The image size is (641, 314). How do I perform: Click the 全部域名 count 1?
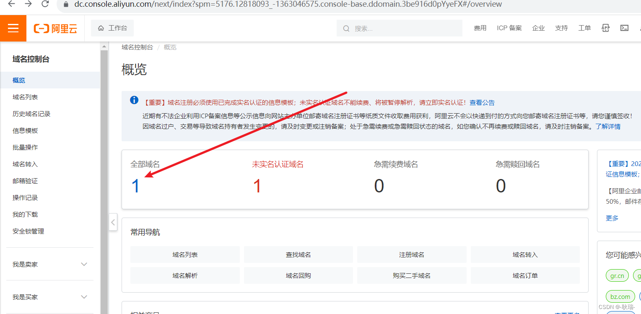pos(135,186)
